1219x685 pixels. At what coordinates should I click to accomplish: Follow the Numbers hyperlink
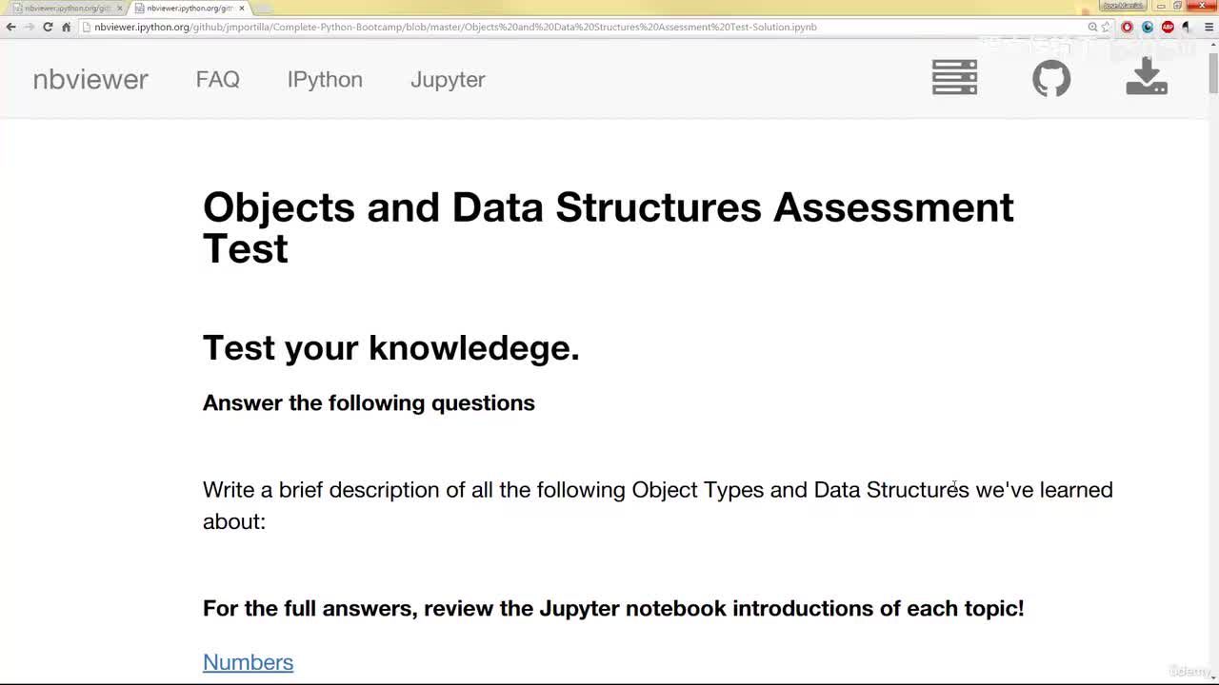tap(248, 662)
